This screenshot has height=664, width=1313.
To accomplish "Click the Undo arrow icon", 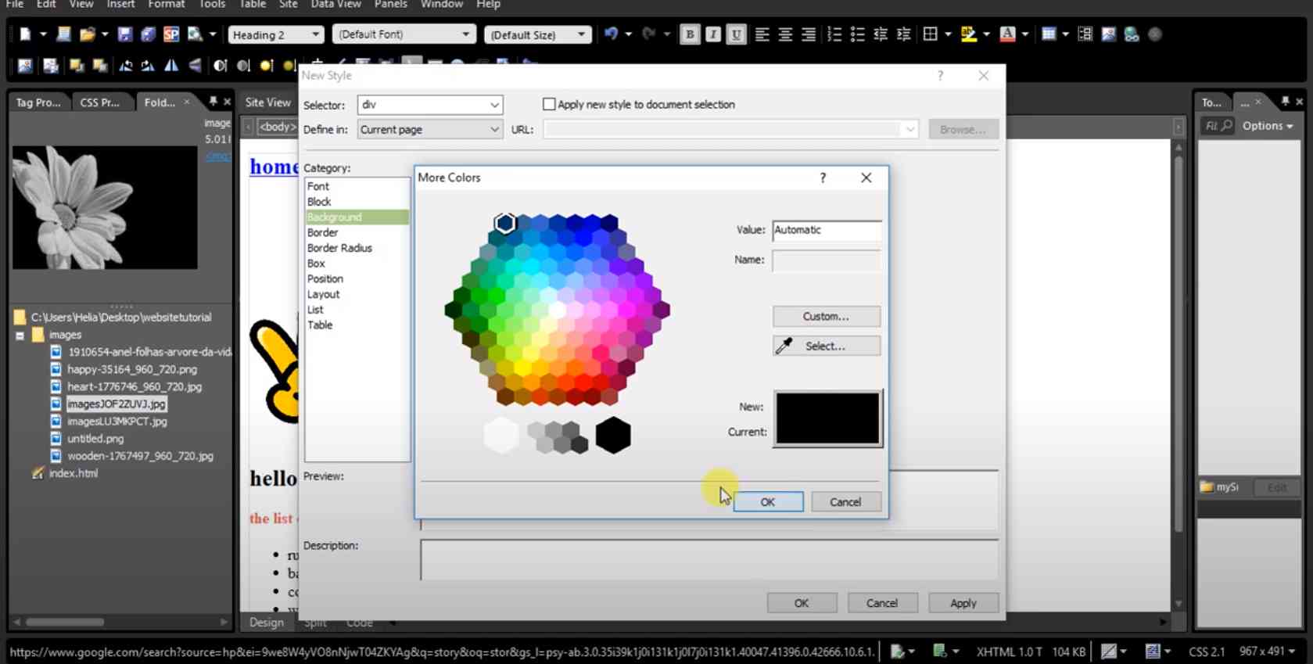I will (611, 34).
